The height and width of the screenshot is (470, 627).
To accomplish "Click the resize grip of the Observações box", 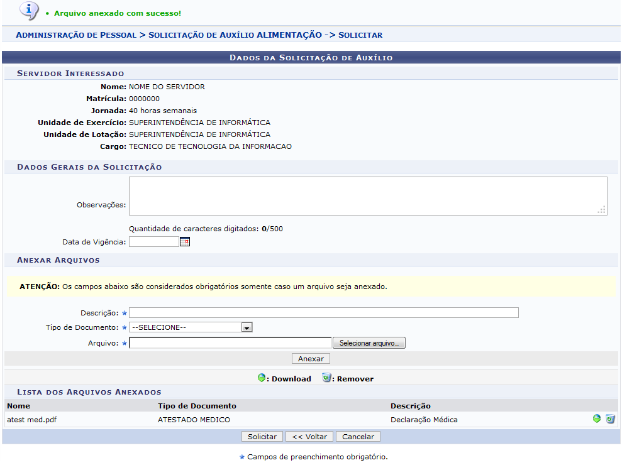I will 602,210.
